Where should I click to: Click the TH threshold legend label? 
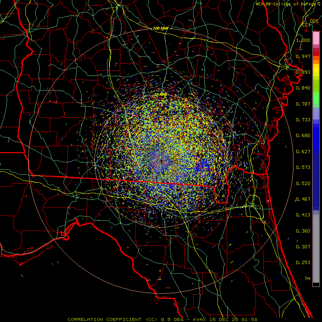pos(307,278)
